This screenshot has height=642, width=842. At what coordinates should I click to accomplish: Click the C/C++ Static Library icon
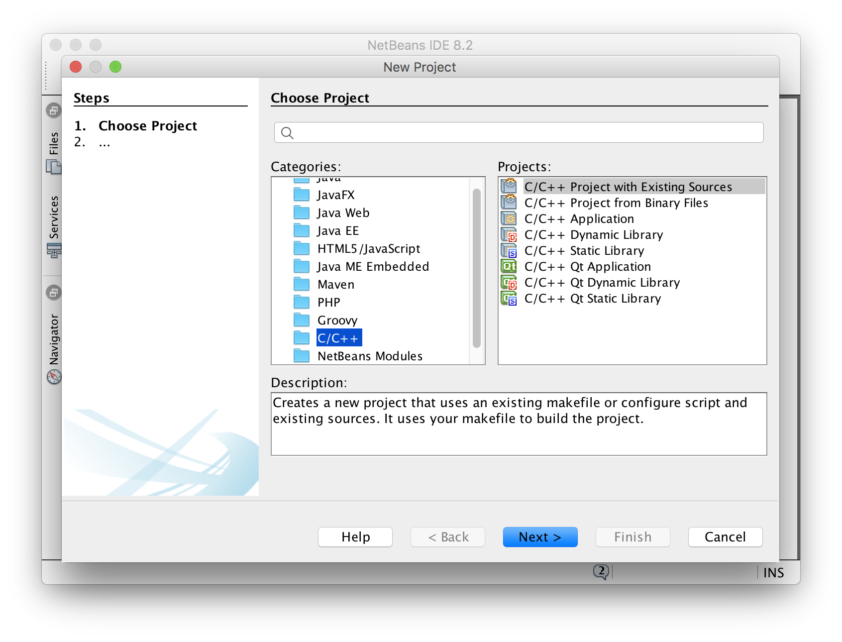click(509, 250)
